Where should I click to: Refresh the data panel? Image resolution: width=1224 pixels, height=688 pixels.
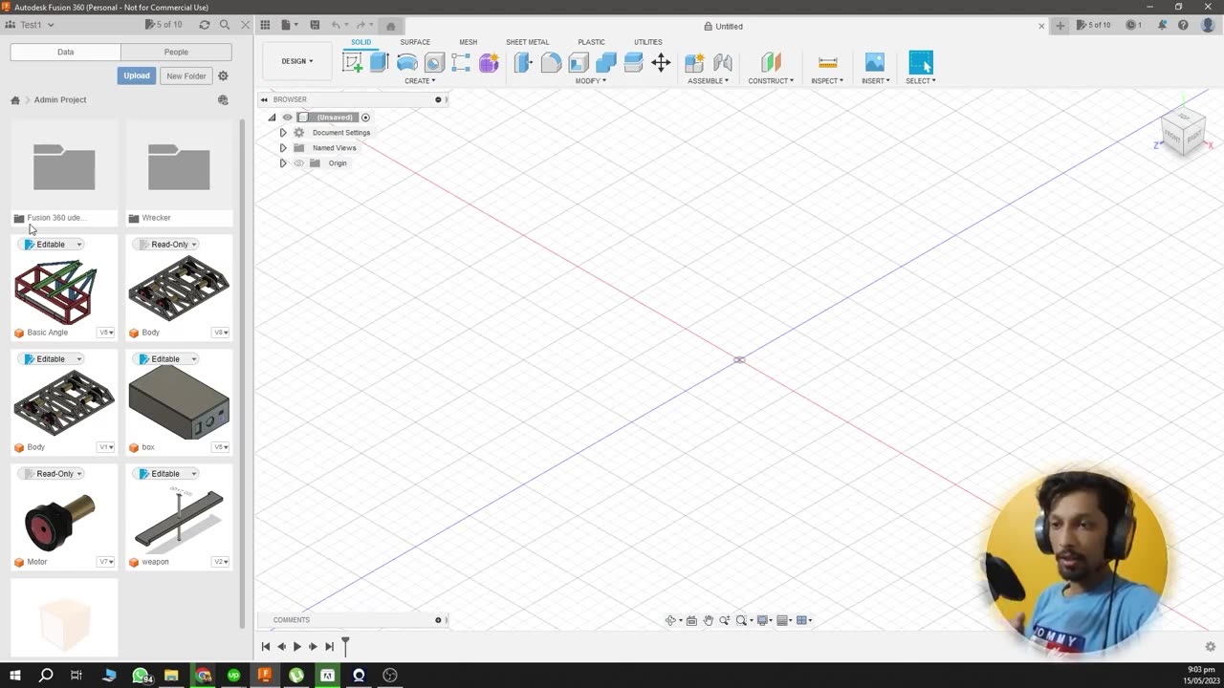tap(204, 25)
